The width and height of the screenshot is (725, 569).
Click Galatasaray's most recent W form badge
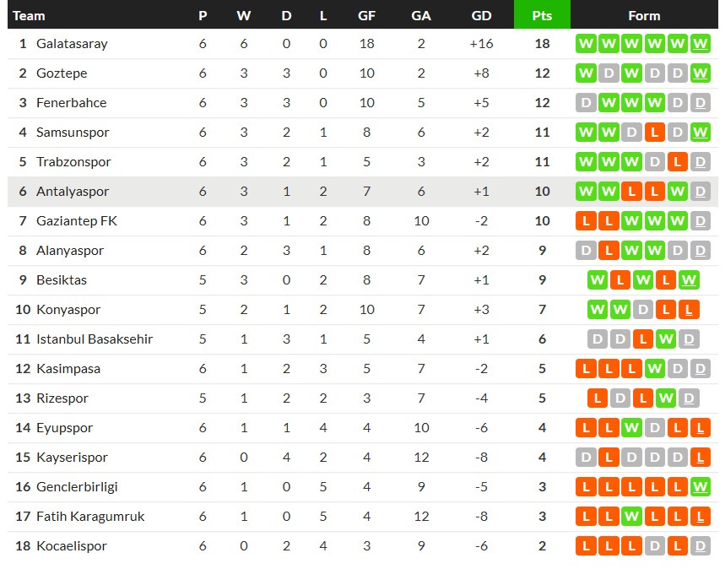700,44
